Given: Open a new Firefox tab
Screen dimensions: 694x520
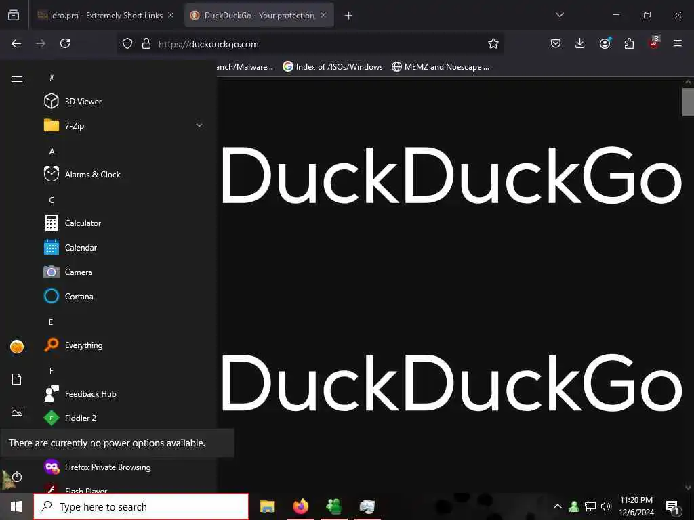Looking at the screenshot, I should click(x=349, y=16).
